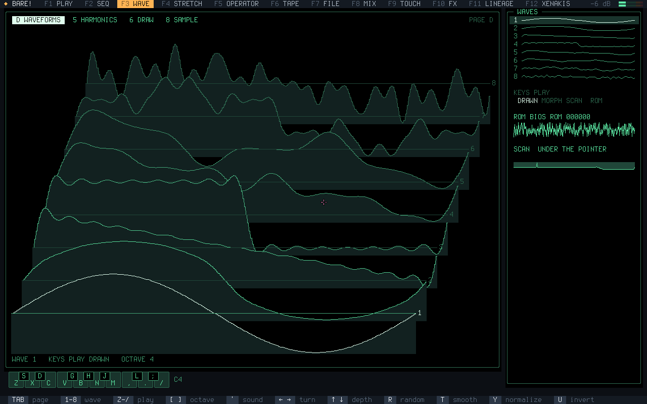Switch to the 6 DRAW sub-tab
Viewport: 647px width, 404px height.
tap(142, 20)
